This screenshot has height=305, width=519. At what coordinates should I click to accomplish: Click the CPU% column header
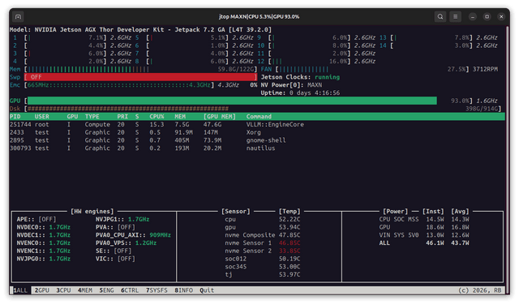(x=157, y=117)
